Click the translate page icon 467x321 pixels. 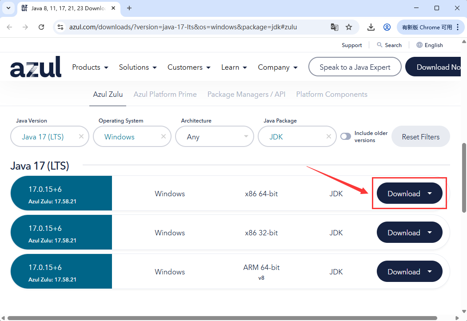pos(335,27)
